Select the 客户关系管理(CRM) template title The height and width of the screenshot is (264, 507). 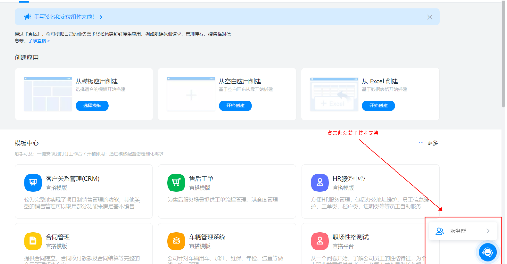point(73,179)
